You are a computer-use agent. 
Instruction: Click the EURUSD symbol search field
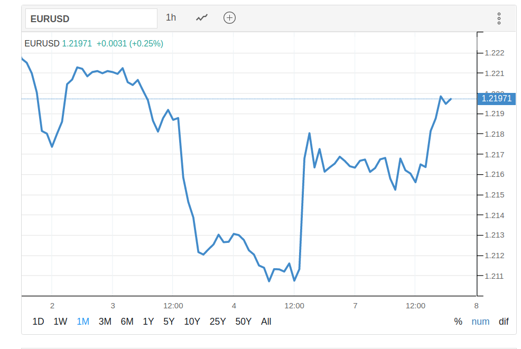tap(91, 18)
